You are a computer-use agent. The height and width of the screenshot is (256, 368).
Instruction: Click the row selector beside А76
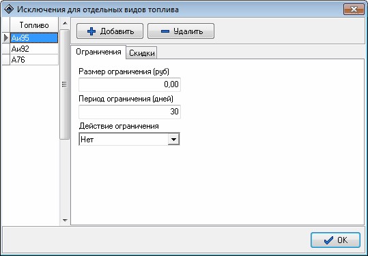pyautogui.click(x=6, y=60)
